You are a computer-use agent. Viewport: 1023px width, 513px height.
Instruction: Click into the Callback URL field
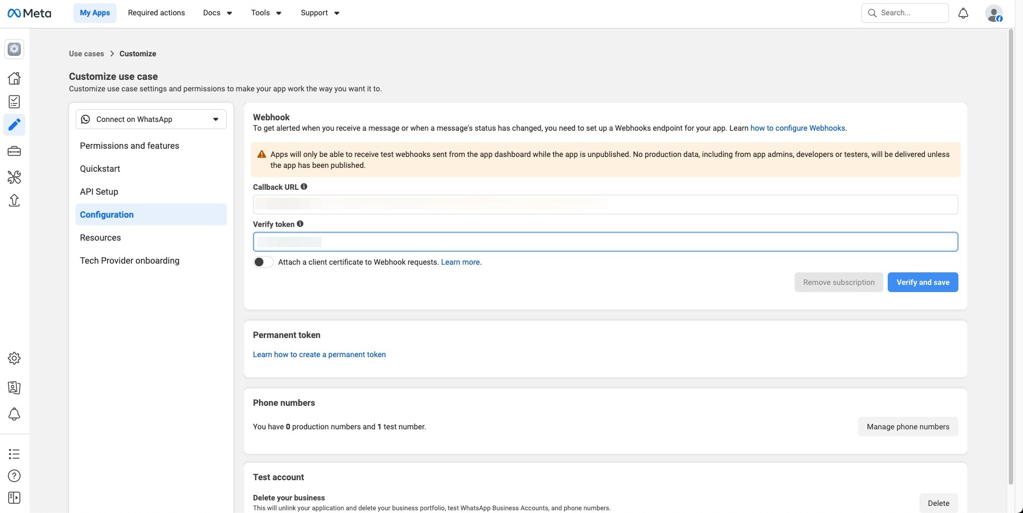click(605, 205)
